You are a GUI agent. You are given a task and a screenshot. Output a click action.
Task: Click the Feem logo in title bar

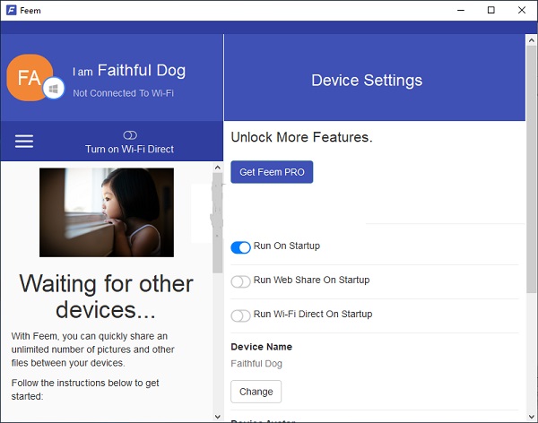tap(12, 10)
